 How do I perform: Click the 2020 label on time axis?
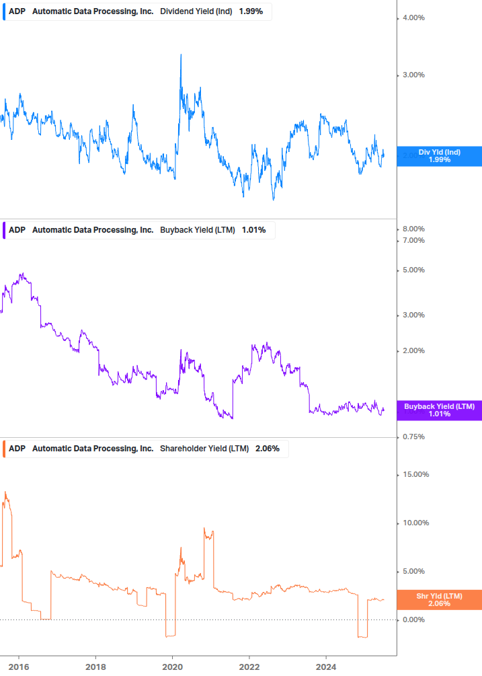point(172,667)
